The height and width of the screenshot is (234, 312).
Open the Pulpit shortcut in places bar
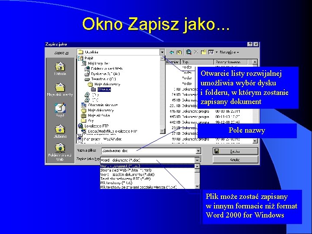tap(60, 110)
